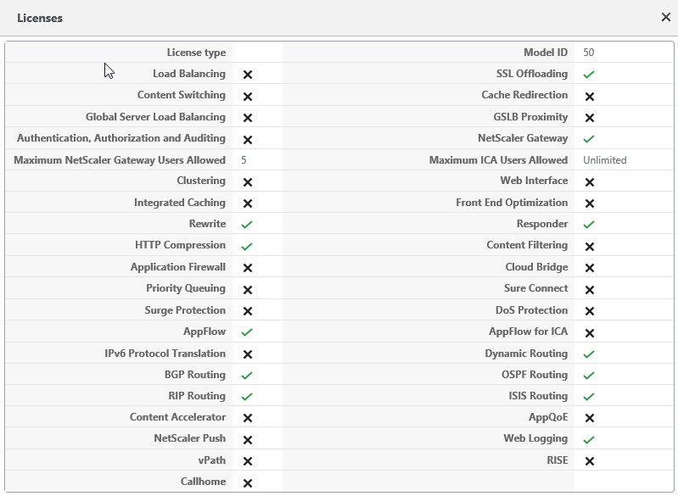Click the Licenses dialog title
The height and width of the screenshot is (496, 678).
pyautogui.click(x=39, y=18)
